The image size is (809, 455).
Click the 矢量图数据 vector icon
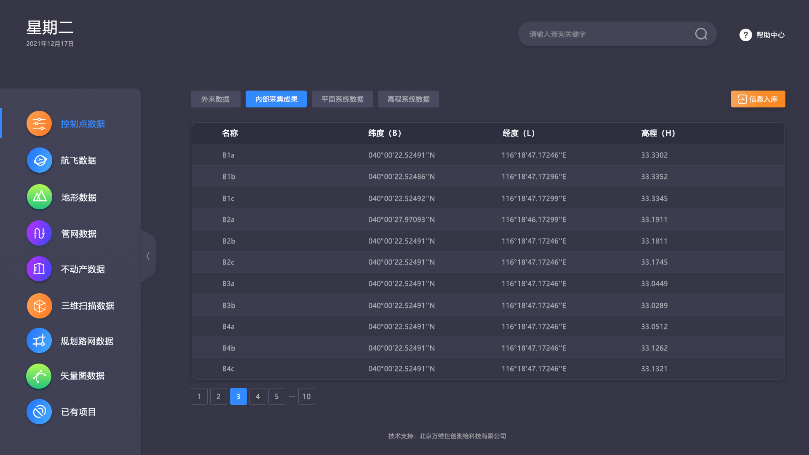(x=39, y=376)
